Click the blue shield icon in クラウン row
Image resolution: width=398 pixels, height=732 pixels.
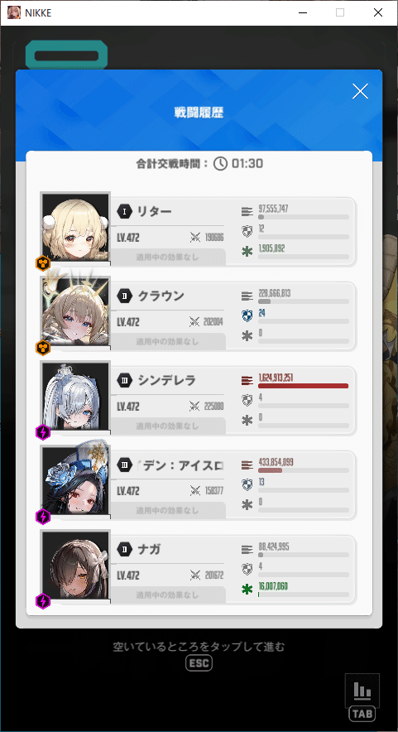click(x=247, y=316)
